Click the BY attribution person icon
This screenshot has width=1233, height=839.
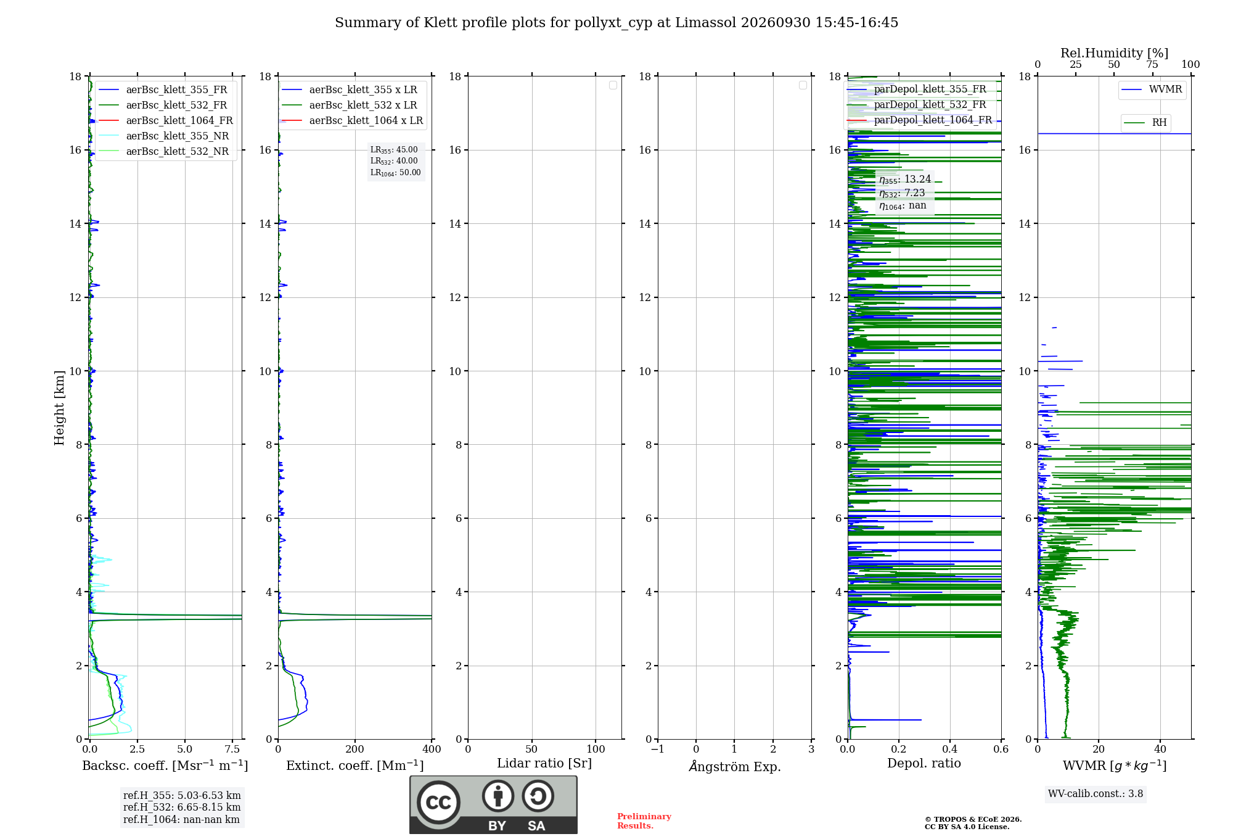pos(498,796)
